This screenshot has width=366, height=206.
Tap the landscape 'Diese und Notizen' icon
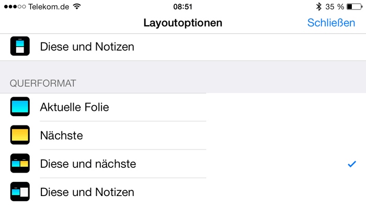click(20, 191)
